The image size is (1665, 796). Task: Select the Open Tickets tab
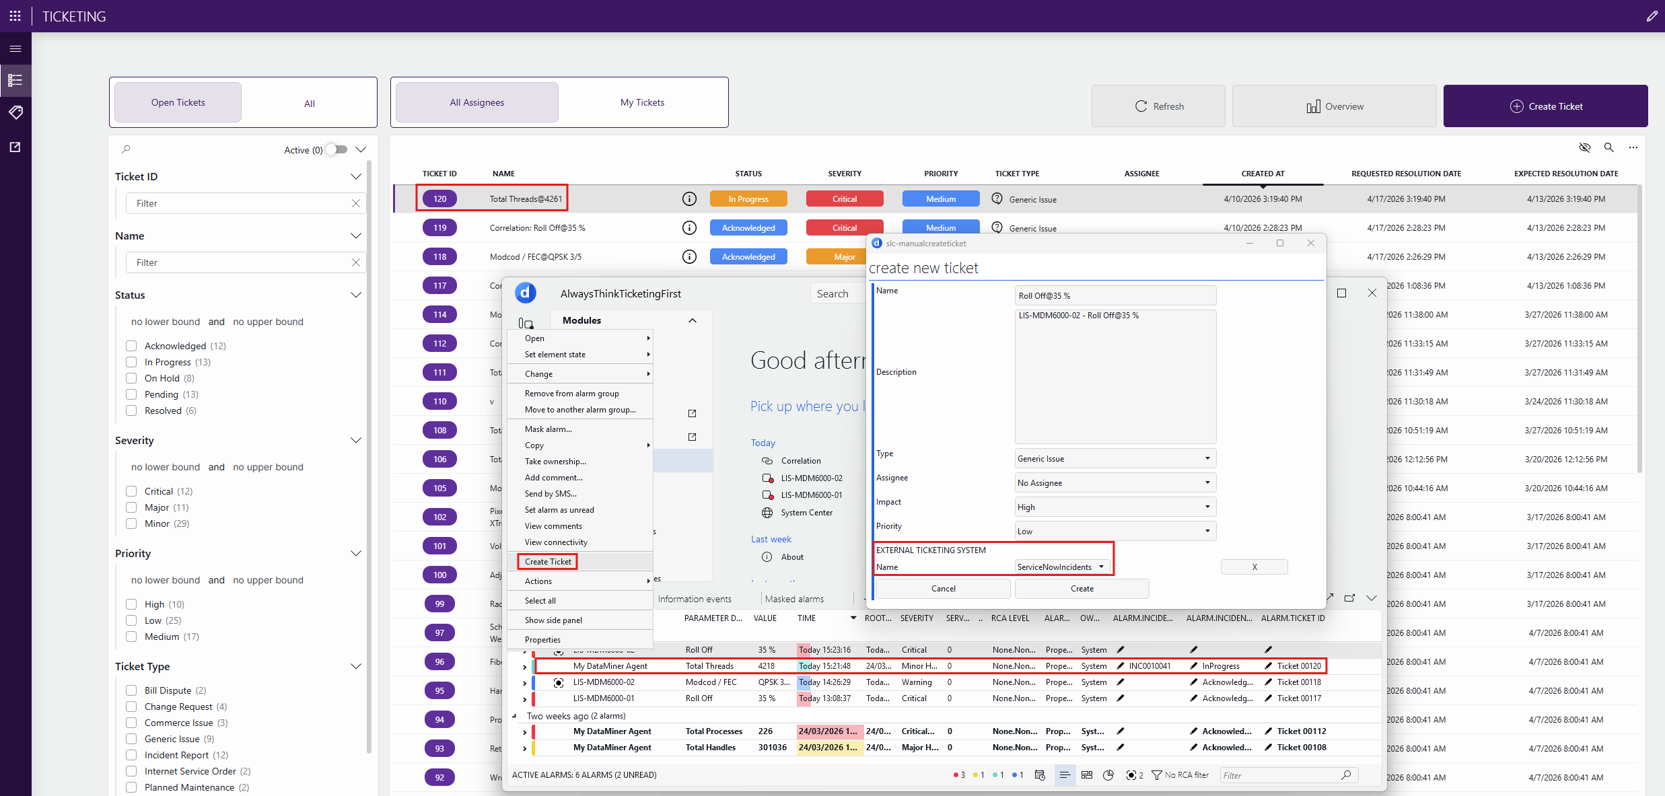pos(178,102)
